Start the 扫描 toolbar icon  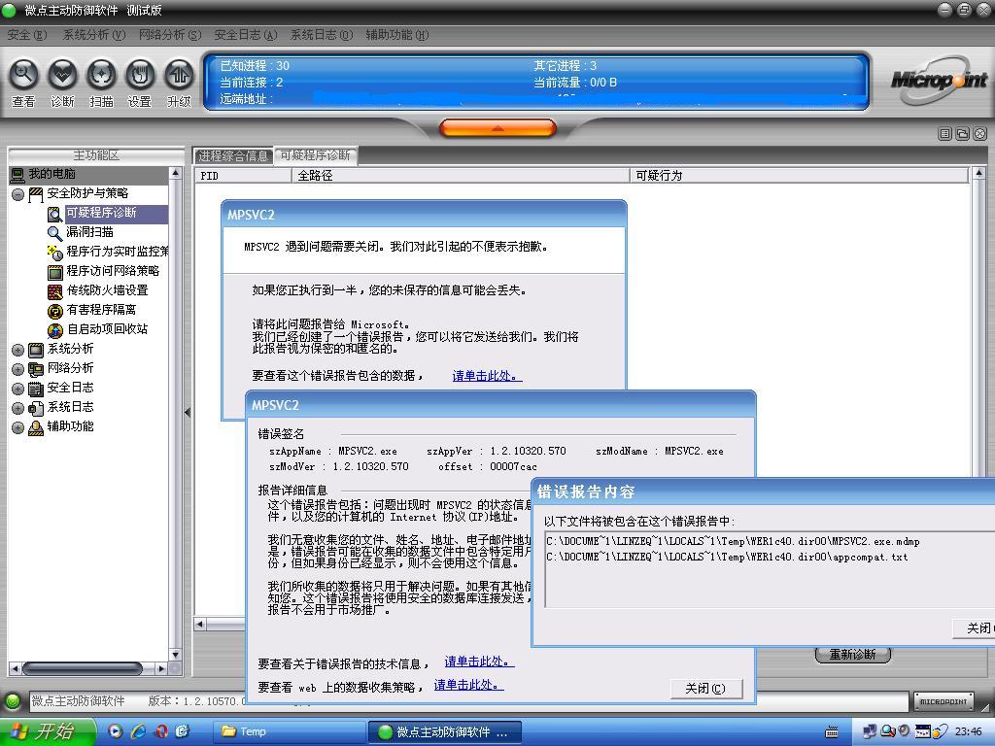point(101,75)
